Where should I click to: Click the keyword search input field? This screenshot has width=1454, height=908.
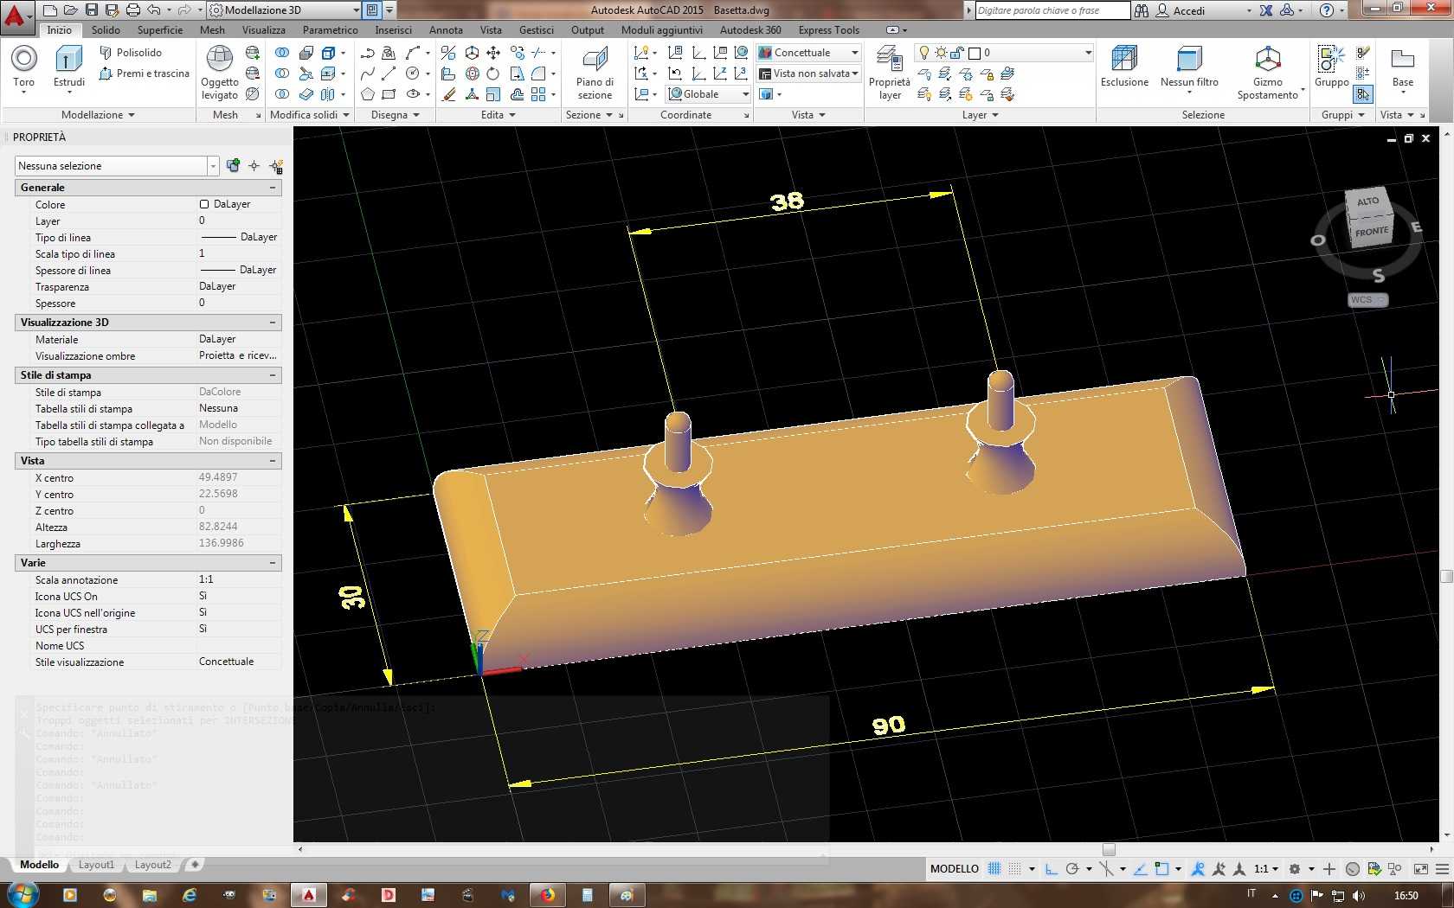tap(1052, 10)
